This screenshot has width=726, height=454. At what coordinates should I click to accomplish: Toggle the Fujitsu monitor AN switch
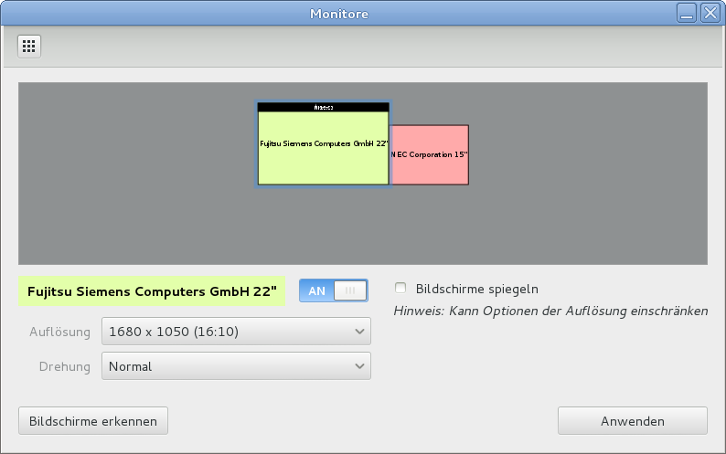(334, 290)
